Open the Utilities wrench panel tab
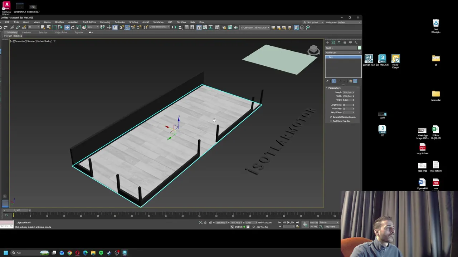 pos(356,42)
